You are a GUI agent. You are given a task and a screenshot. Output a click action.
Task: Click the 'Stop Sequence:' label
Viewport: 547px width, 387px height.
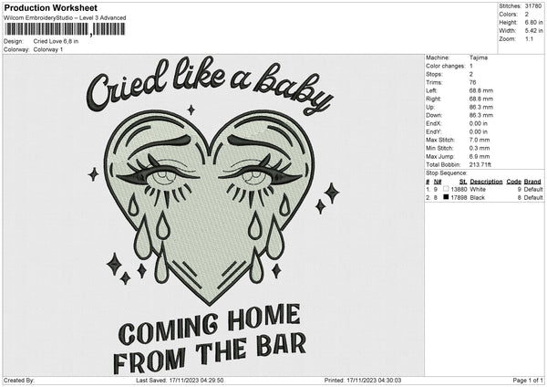tap(446, 173)
